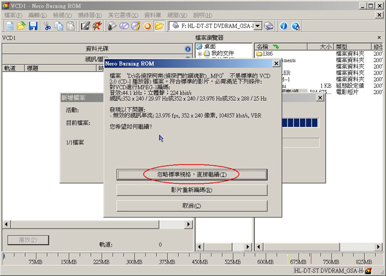Image resolution: width=386 pixels, height=276 pixels.
Task: Open the 檔案 menu
Action: pyautogui.click(x=14, y=15)
